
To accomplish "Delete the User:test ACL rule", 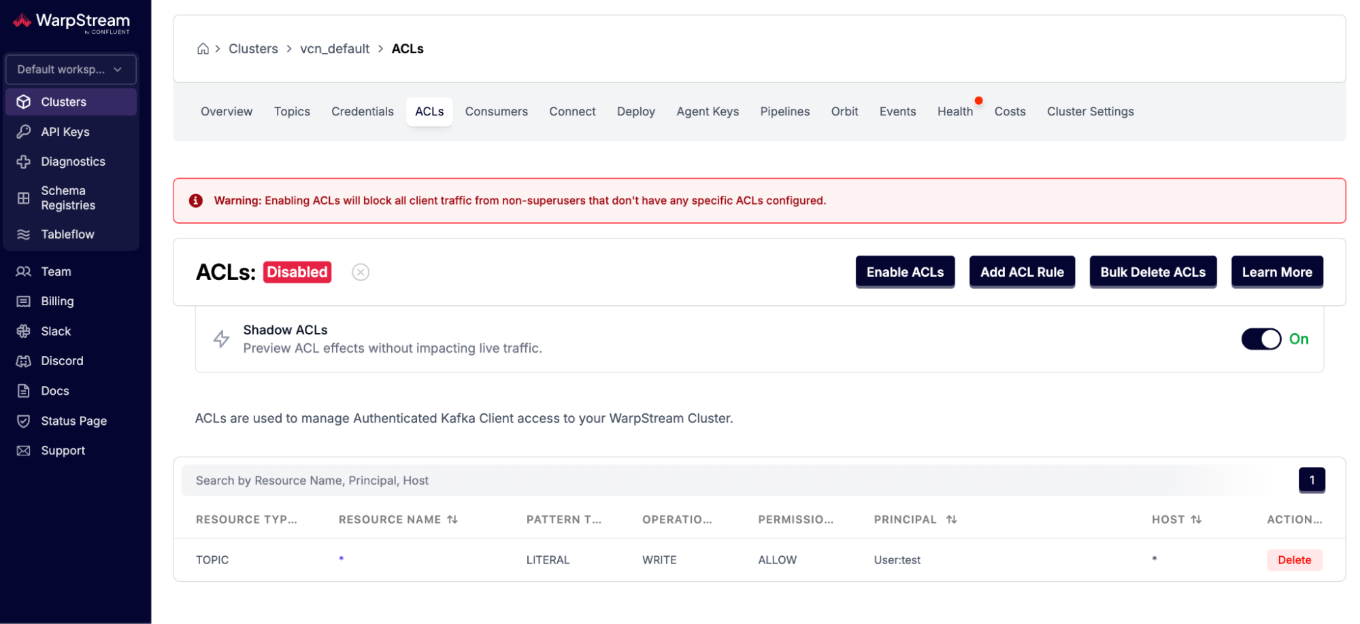I will pos(1293,560).
